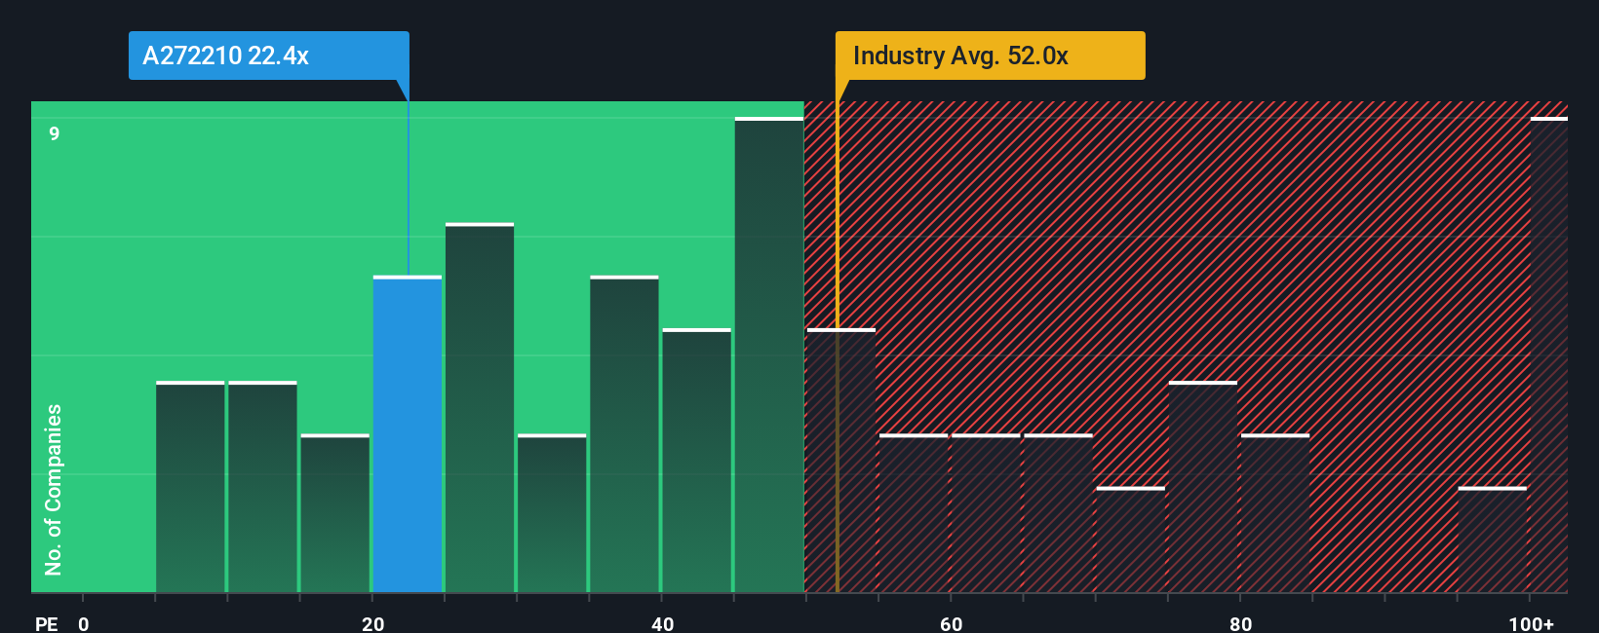Click the hatched bar for PE 60-65
1599x633 pixels.
(x=986, y=513)
